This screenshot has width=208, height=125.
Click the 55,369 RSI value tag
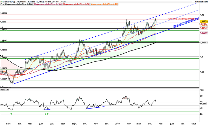point(203,103)
